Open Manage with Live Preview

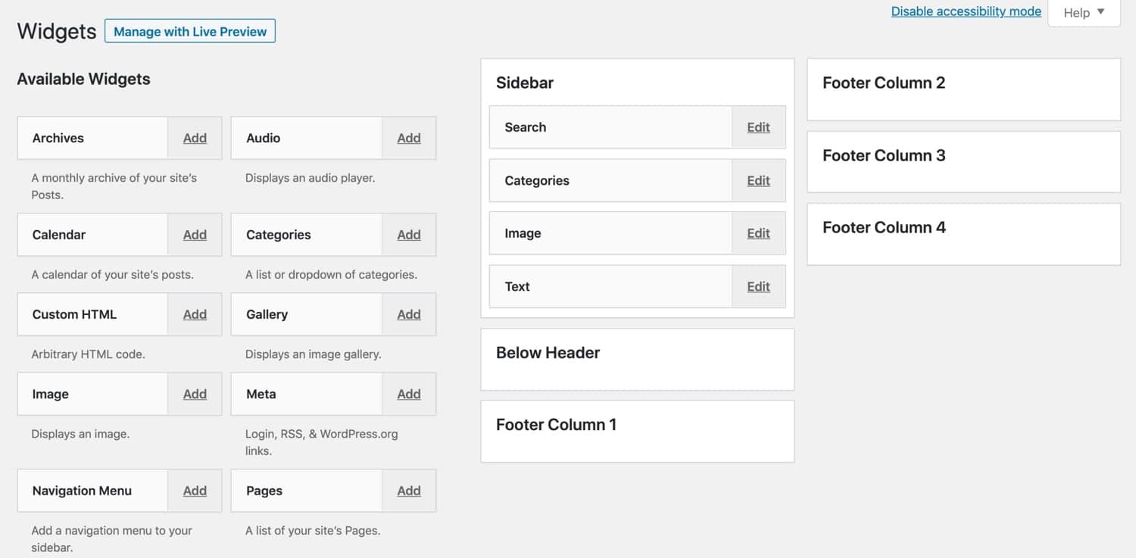[x=189, y=31]
